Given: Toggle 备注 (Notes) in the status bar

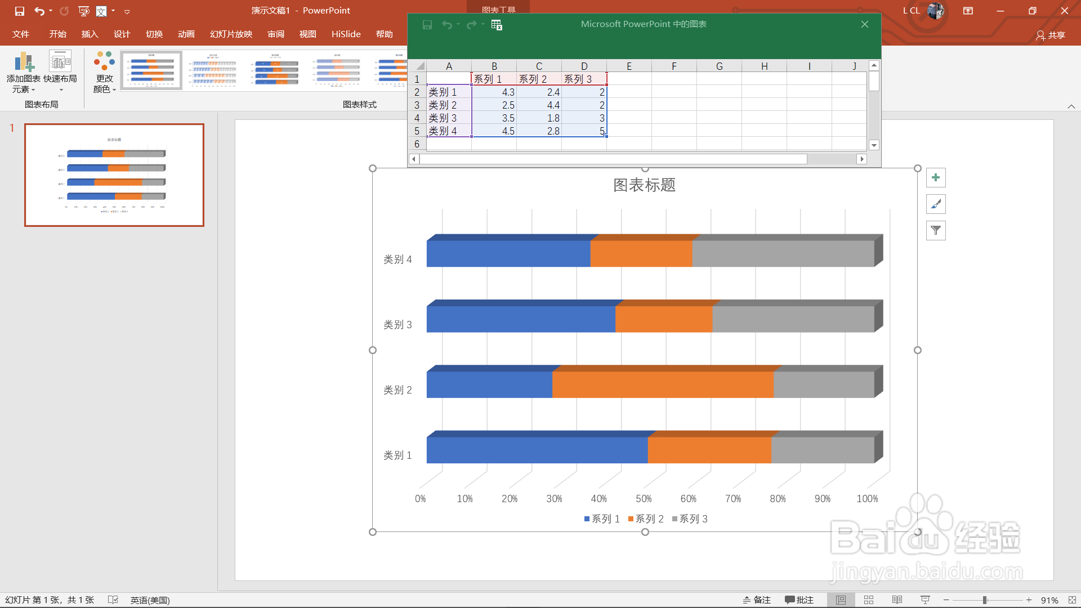Looking at the screenshot, I should click(x=757, y=600).
